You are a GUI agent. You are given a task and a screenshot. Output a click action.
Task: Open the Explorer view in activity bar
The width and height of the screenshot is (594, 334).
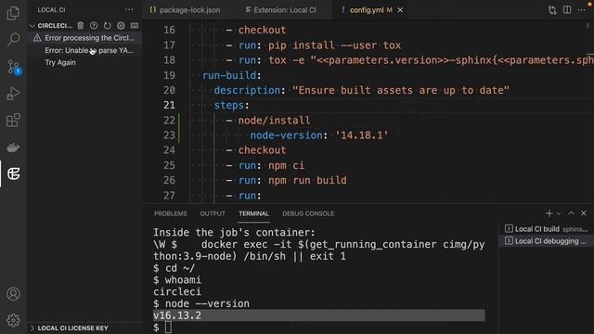tap(13, 13)
